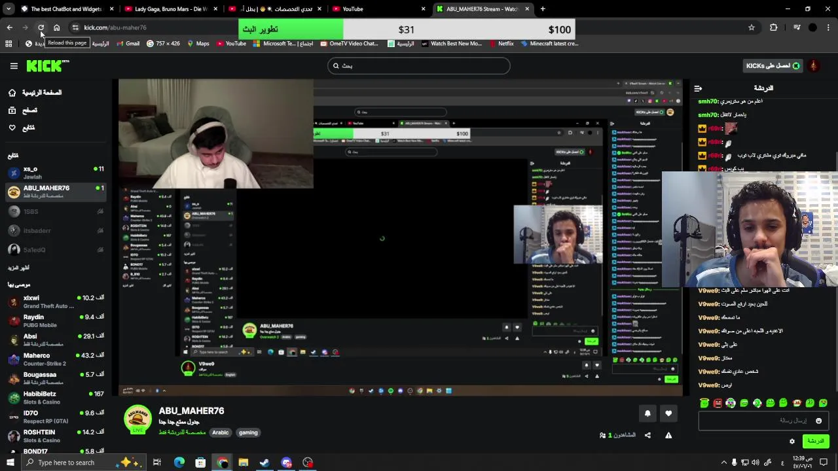Click the ABU_MAHER76 channel avatar
Image resolution: width=838 pixels, height=471 pixels.
tap(137, 419)
